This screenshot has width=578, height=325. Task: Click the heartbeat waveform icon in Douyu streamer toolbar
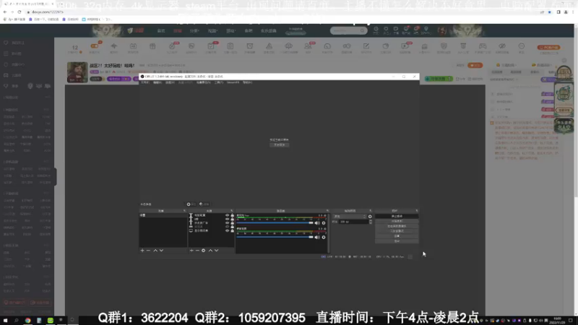[x=114, y=46]
